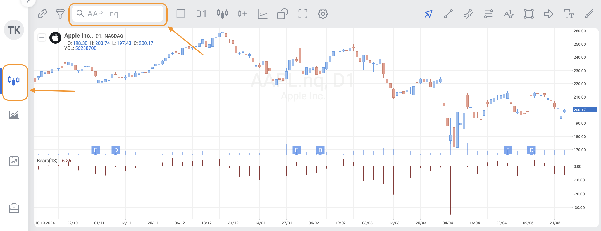Click the AAPL.nq ticker search field
Viewport: 601px width, 231px height.
click(118, 14)
